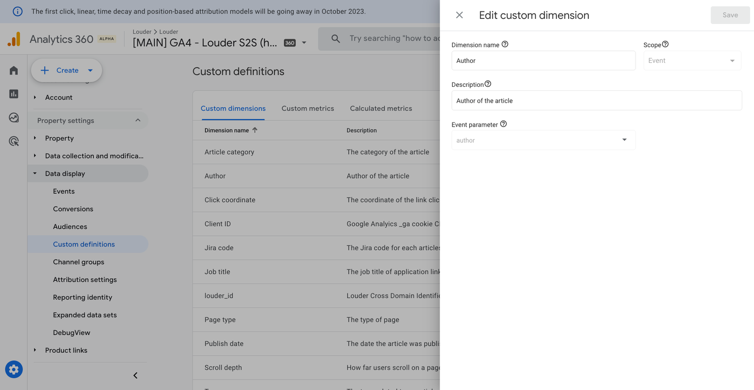Image resolution: width=754 pixels, height=390 pixels.
Task: Click the help icon next to Event parameter
Action: (503, 124)
